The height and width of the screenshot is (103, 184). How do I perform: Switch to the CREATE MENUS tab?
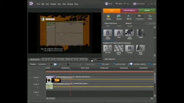129,11
